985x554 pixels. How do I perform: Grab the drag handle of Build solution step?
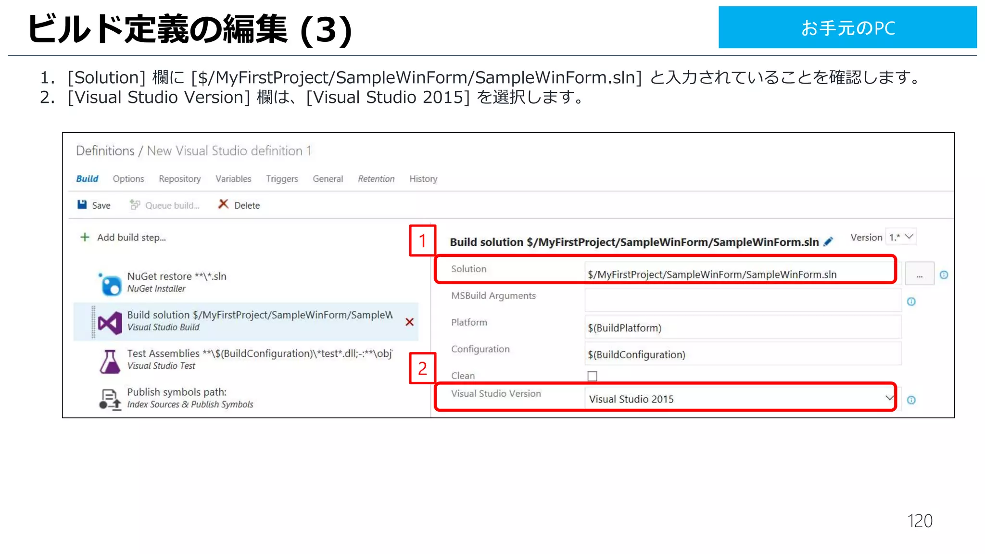coord(93,322)
